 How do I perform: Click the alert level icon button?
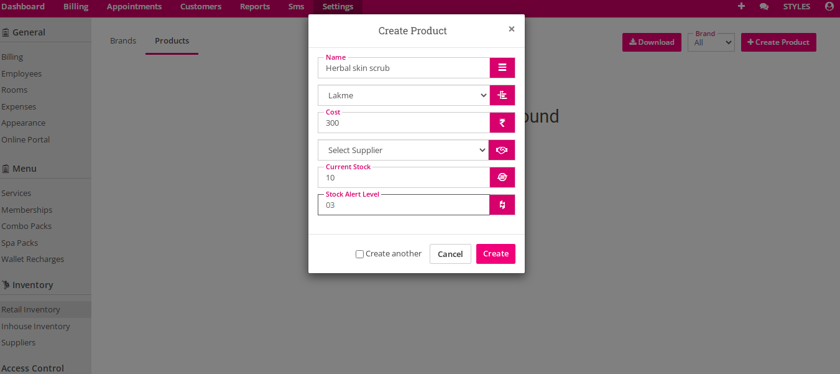tap(502, 205)
